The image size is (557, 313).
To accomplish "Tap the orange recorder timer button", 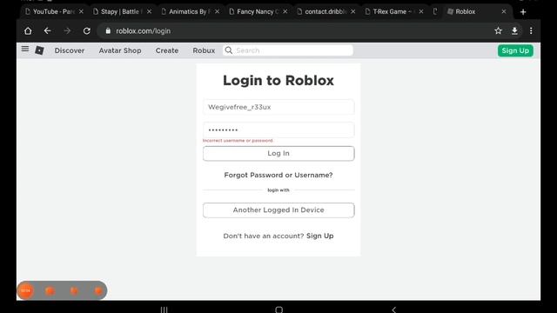I will tap(25, 290).
